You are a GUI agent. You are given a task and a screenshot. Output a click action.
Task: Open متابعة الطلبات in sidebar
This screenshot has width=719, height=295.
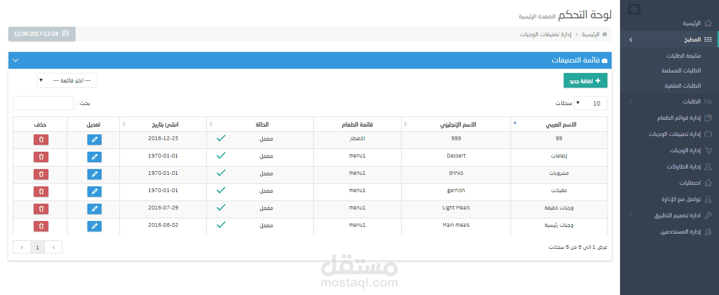pyautogui.click(x=684, y=56)
